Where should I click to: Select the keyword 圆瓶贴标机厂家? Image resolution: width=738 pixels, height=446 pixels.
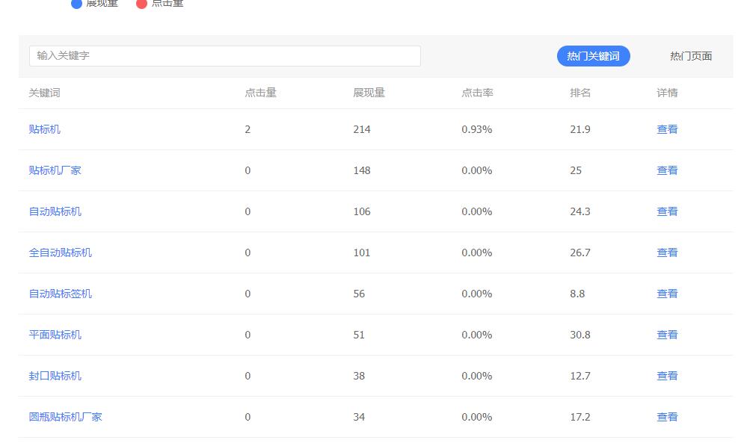(65, 416)
